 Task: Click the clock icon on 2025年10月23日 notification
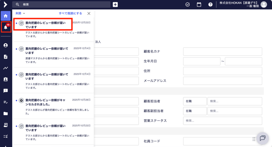pyautogui.click(x=22, y=126)
